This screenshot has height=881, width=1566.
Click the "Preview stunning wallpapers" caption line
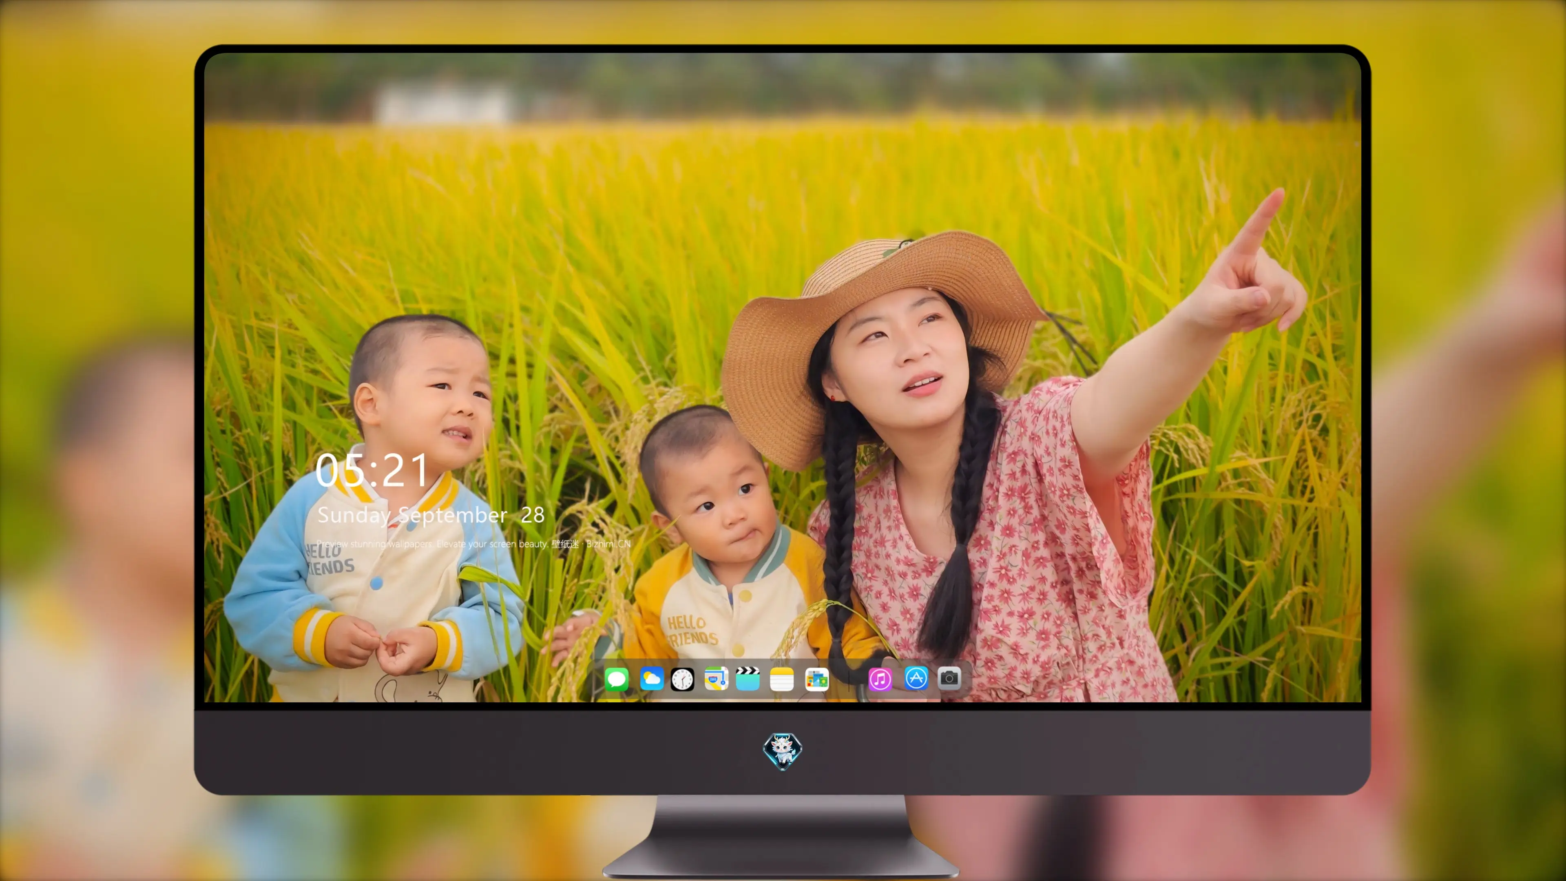point(473,544)
